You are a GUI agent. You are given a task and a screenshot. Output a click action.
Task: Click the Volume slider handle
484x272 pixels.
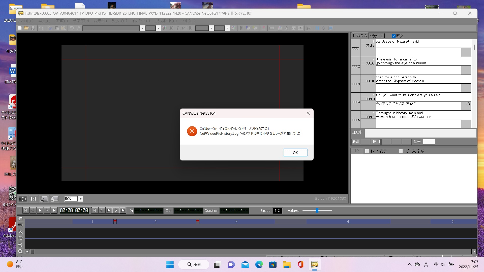point(317,211)
